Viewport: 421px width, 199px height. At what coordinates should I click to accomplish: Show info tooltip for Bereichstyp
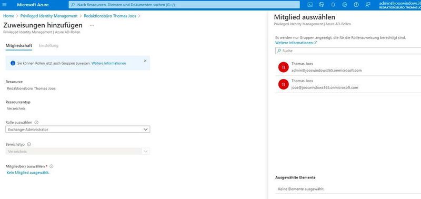29,144
